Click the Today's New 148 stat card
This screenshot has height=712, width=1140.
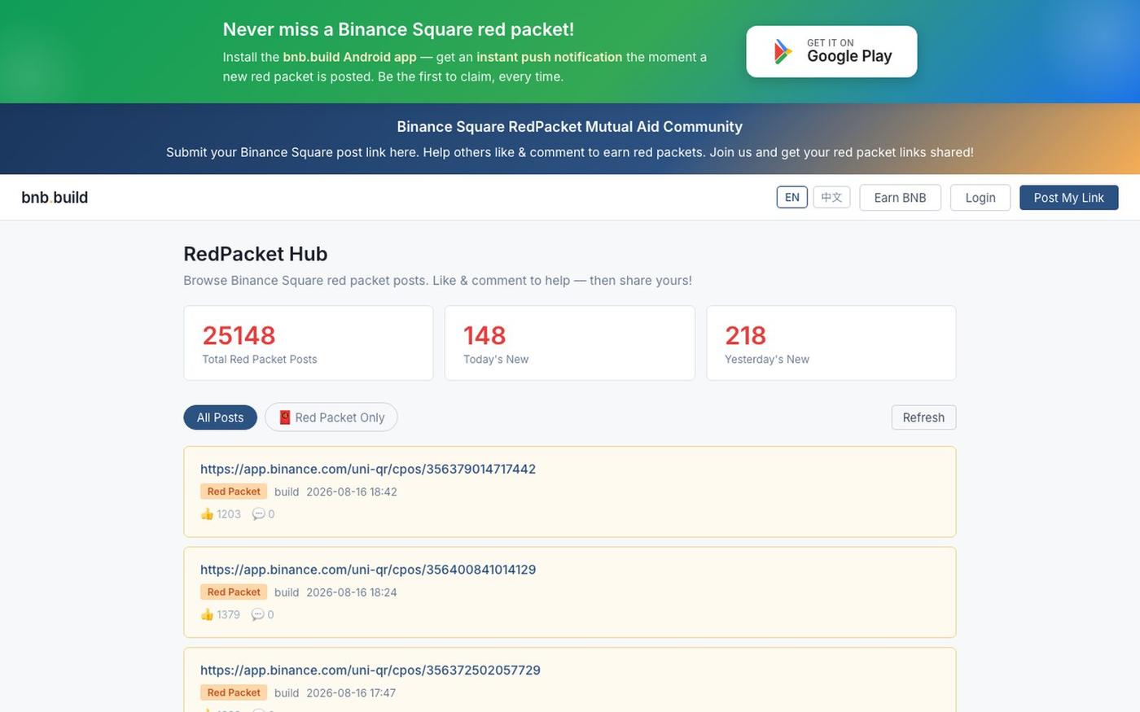tap(570, 343)
